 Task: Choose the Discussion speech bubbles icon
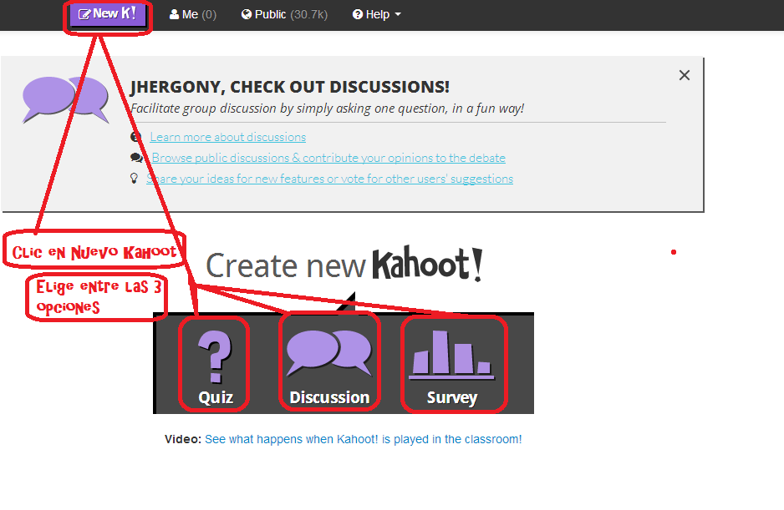(x=329, y=354)
